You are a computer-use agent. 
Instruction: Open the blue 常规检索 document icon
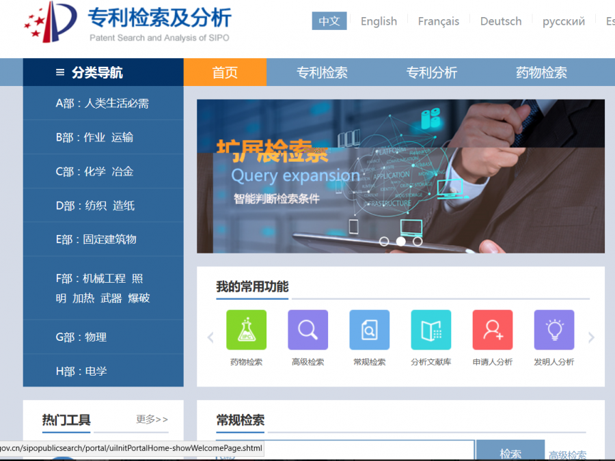pyautogui.click(x=369, y=330)
